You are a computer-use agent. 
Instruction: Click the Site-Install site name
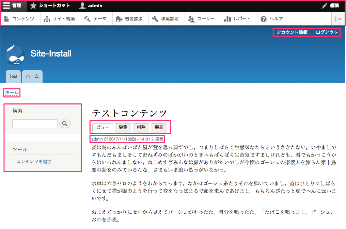(51, 53)
